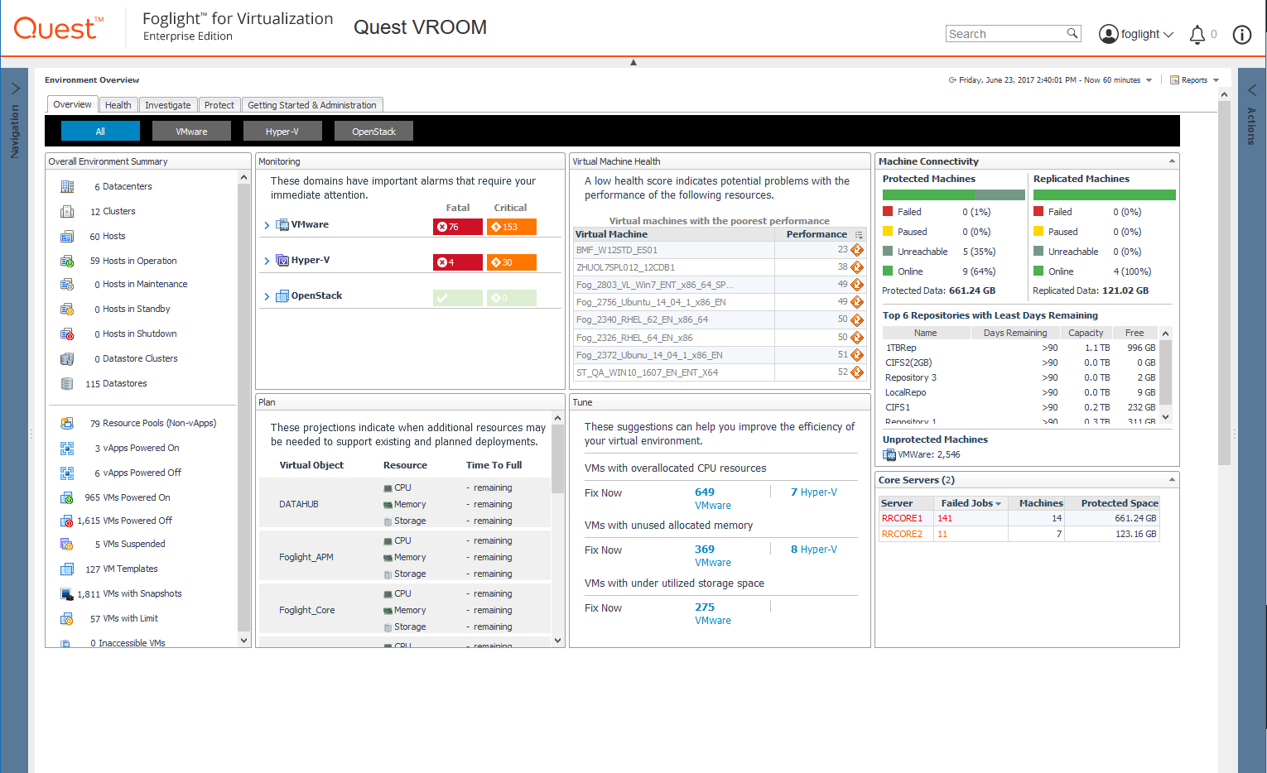Image resolution: width=1267 pixels, height=773 pixels.
Task: Collapse the Machine Connectivity panel
Action: (1172, 161)
